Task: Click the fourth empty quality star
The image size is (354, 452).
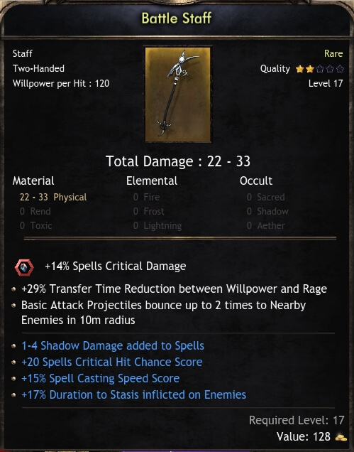Action: coord(330,69)
